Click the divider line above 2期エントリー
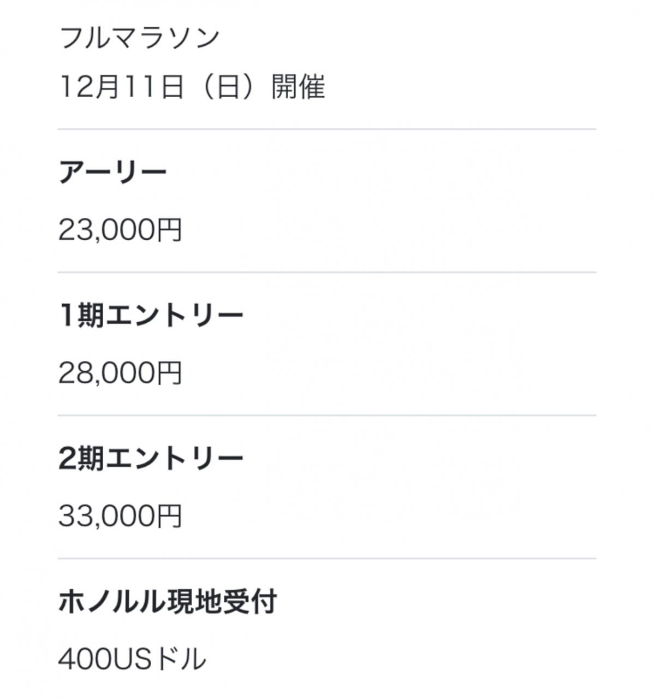654x699 pixels. 327,415
